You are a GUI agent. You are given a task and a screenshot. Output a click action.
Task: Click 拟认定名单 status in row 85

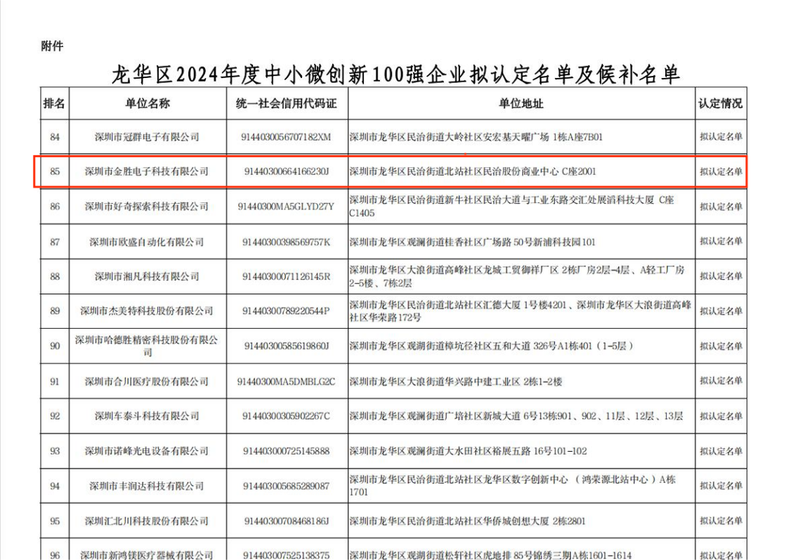tap(721, 171)
